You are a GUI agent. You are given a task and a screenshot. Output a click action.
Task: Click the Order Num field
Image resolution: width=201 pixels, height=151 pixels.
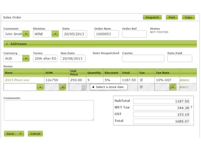click(x=107, y=34)
